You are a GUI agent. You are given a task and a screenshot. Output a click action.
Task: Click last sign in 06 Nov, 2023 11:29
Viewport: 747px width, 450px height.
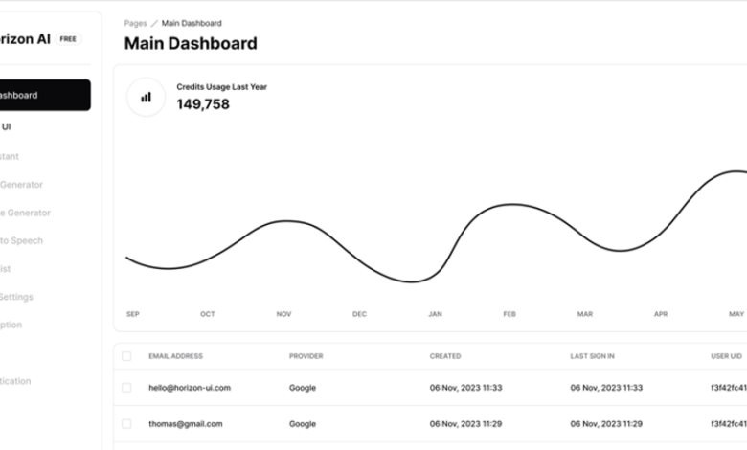click(x=606, y=424)
